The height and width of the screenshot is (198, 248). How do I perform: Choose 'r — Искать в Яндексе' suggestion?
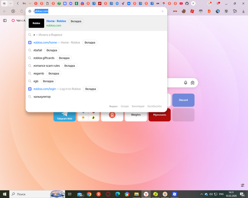(x=96, y=35)
